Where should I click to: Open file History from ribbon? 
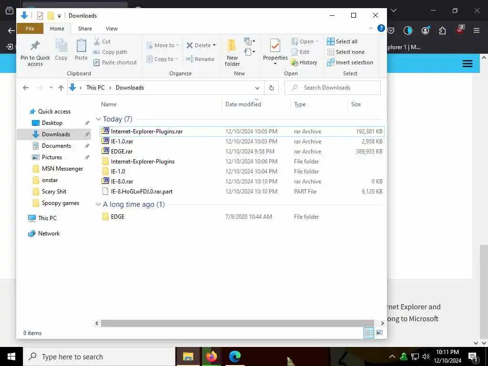tap(304, 62)
